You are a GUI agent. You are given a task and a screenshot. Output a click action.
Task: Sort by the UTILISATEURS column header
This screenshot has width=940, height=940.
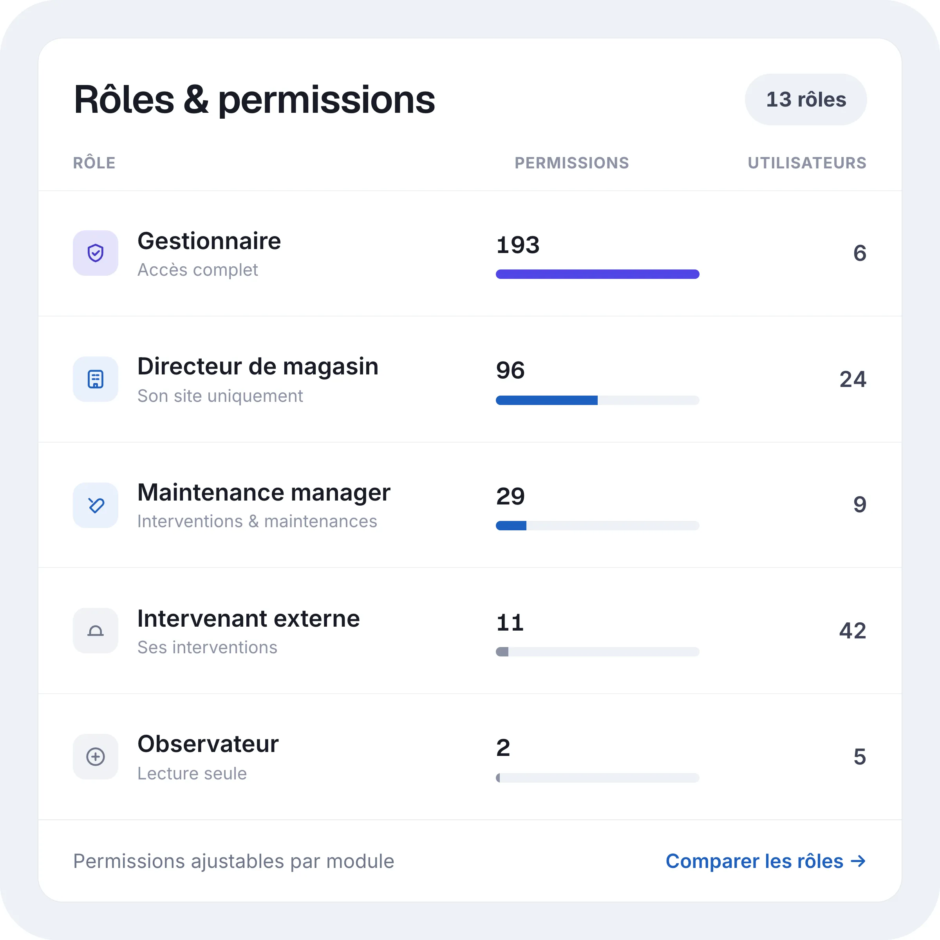click(807, 163)
